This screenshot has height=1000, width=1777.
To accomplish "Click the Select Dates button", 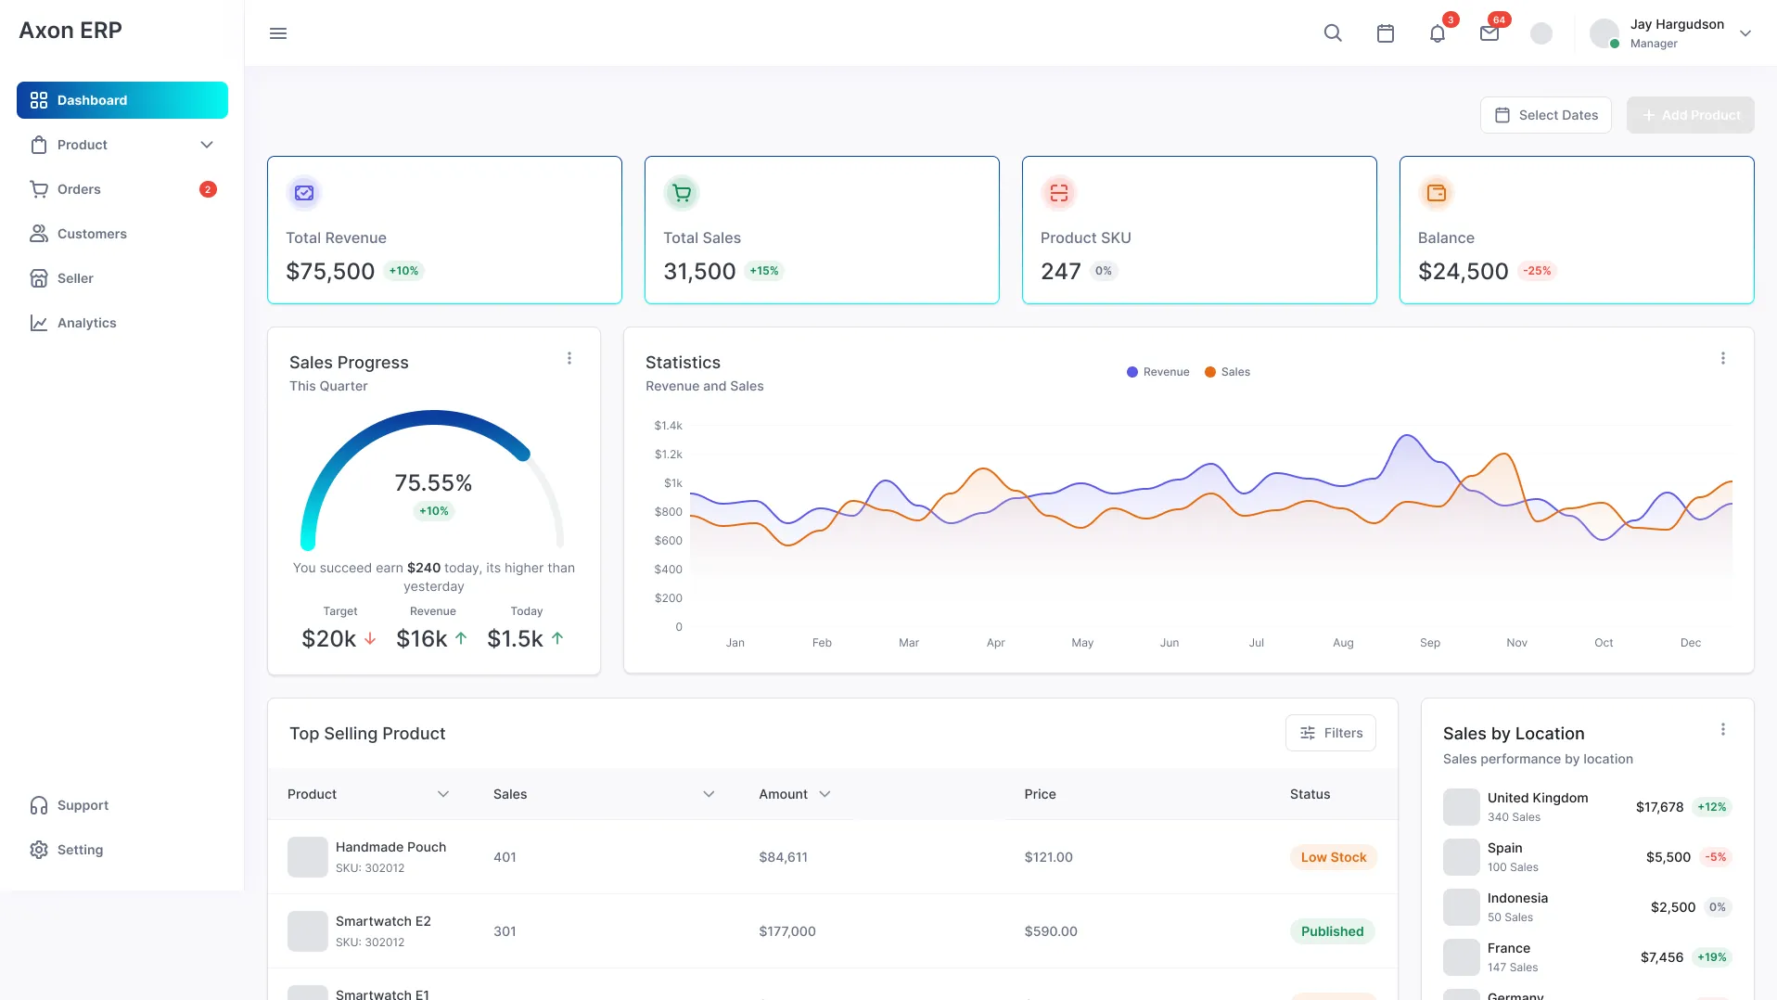I will click(x=1545, y=114).
